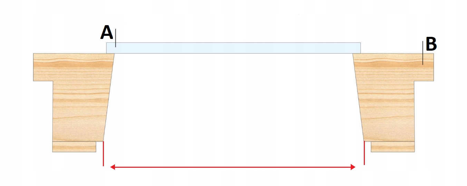467x186 pixels.
Task: Click the left frame's outer protruding flange
Action: pyautogui.click(x=43, y=67)
